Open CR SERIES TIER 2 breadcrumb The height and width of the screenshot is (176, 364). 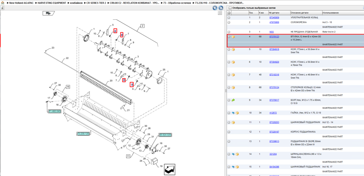(x=96, y=3)
